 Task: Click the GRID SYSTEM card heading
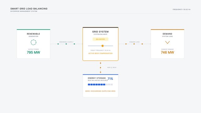coord(100,32)
